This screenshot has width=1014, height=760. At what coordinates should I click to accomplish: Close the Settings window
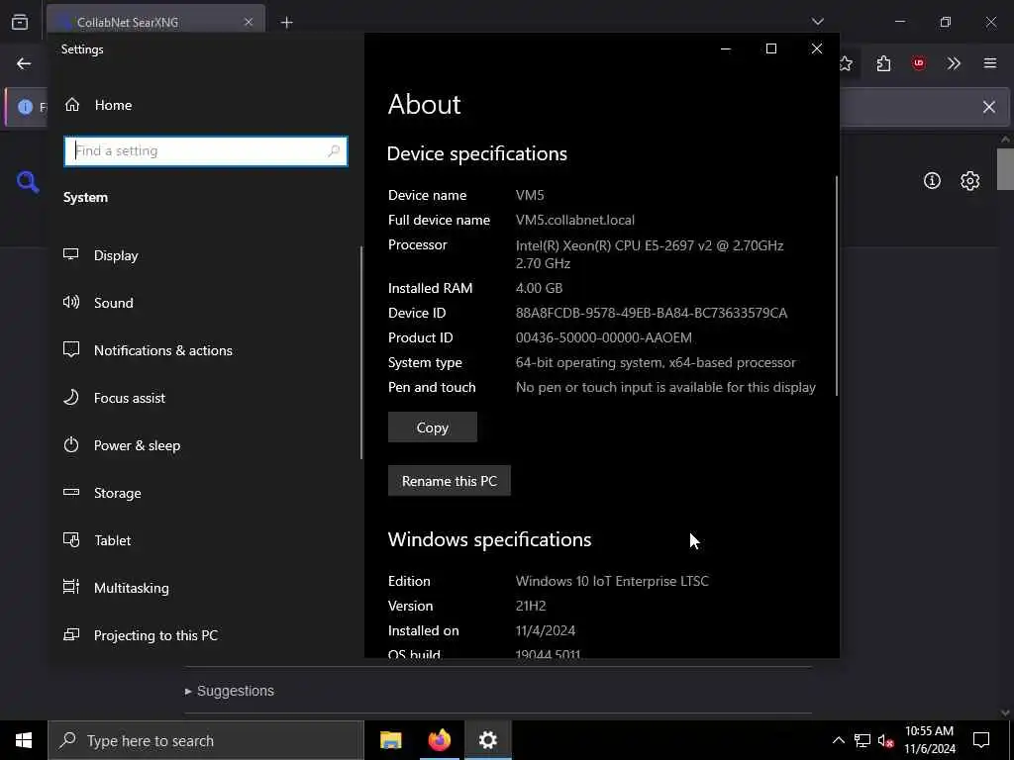[x=817, y=49]
